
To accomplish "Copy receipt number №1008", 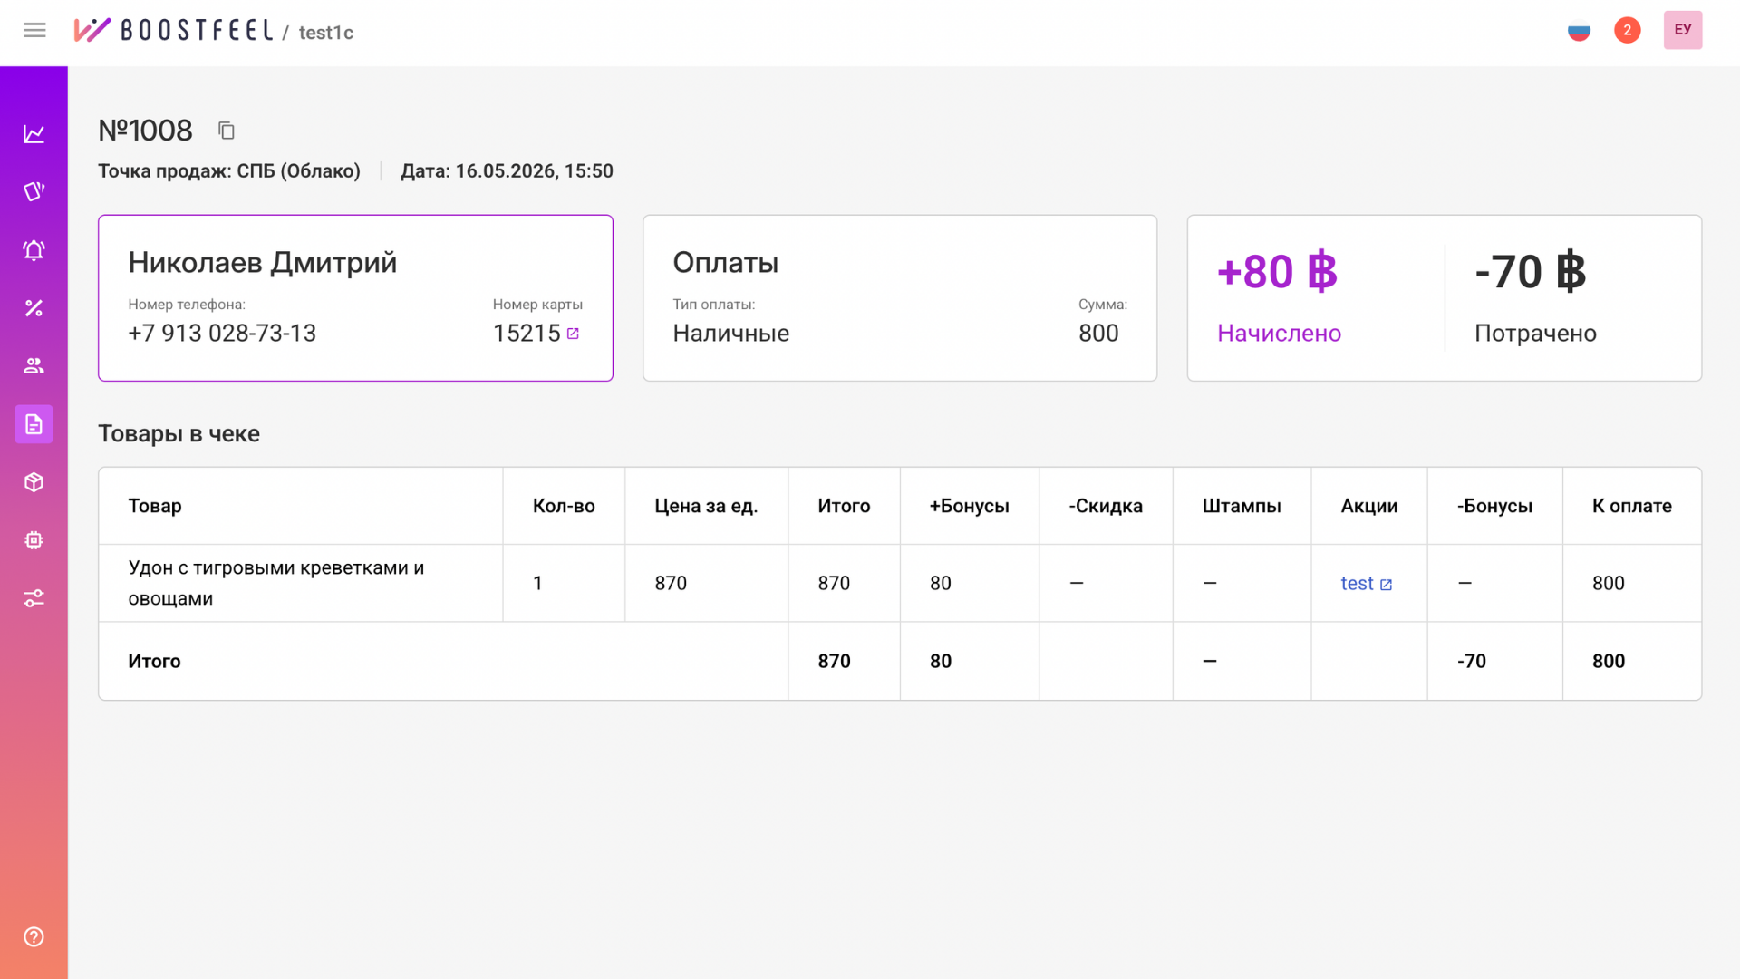I will click(x=227, y=131).
